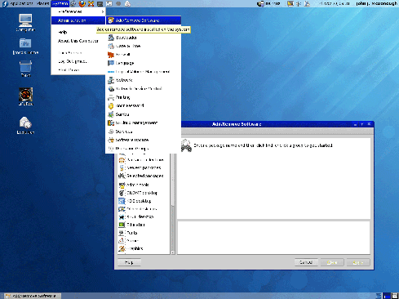The image size is (399, 299).
Task: Click Help button in Add/Remove Software
Action: coord(129,262)
